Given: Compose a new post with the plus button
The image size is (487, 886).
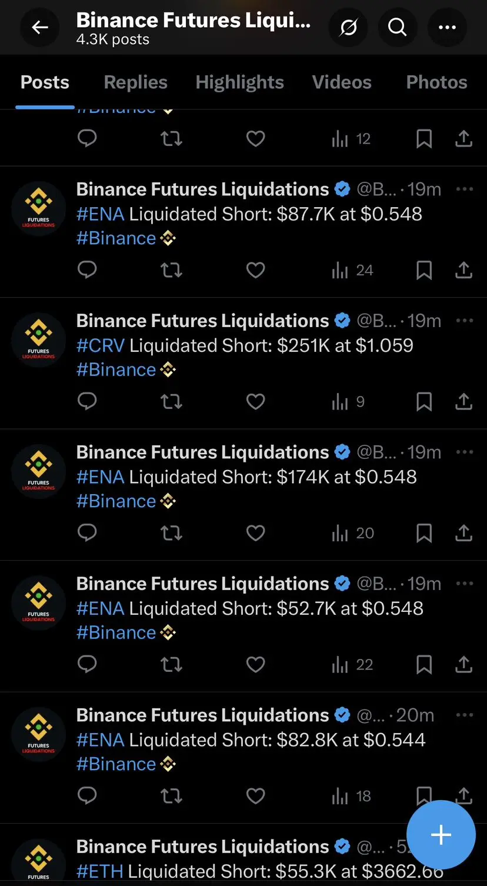Looking at the screenshot, I should pos(441,834).
